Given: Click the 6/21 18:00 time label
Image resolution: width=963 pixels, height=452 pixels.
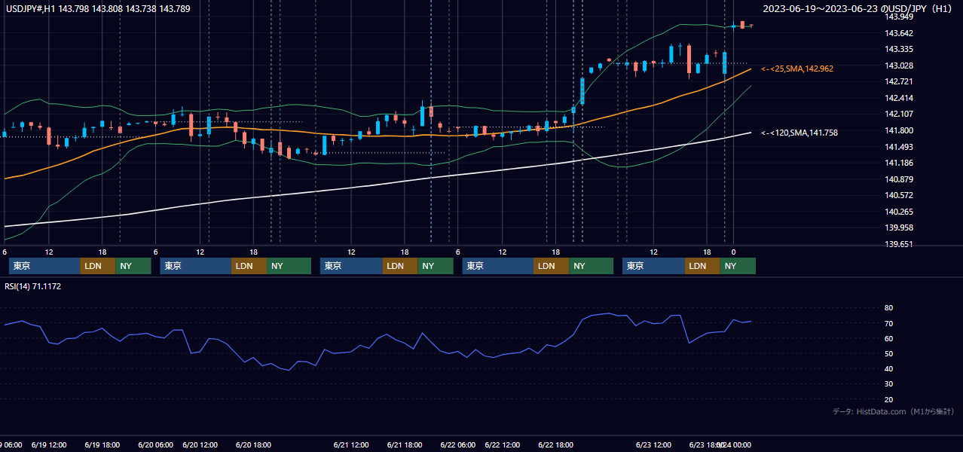Looking at the screenshot, I should 404,445.
